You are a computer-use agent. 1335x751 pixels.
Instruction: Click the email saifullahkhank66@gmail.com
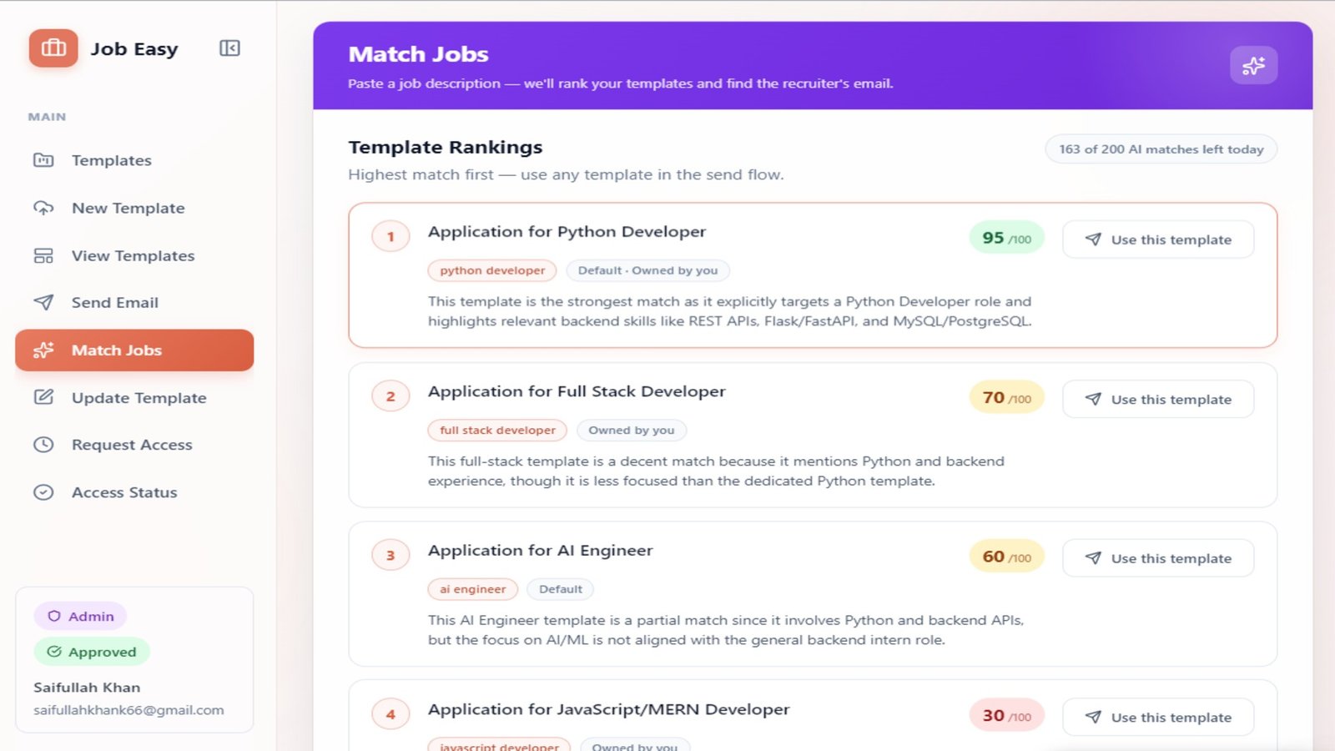tap(128, 710)
